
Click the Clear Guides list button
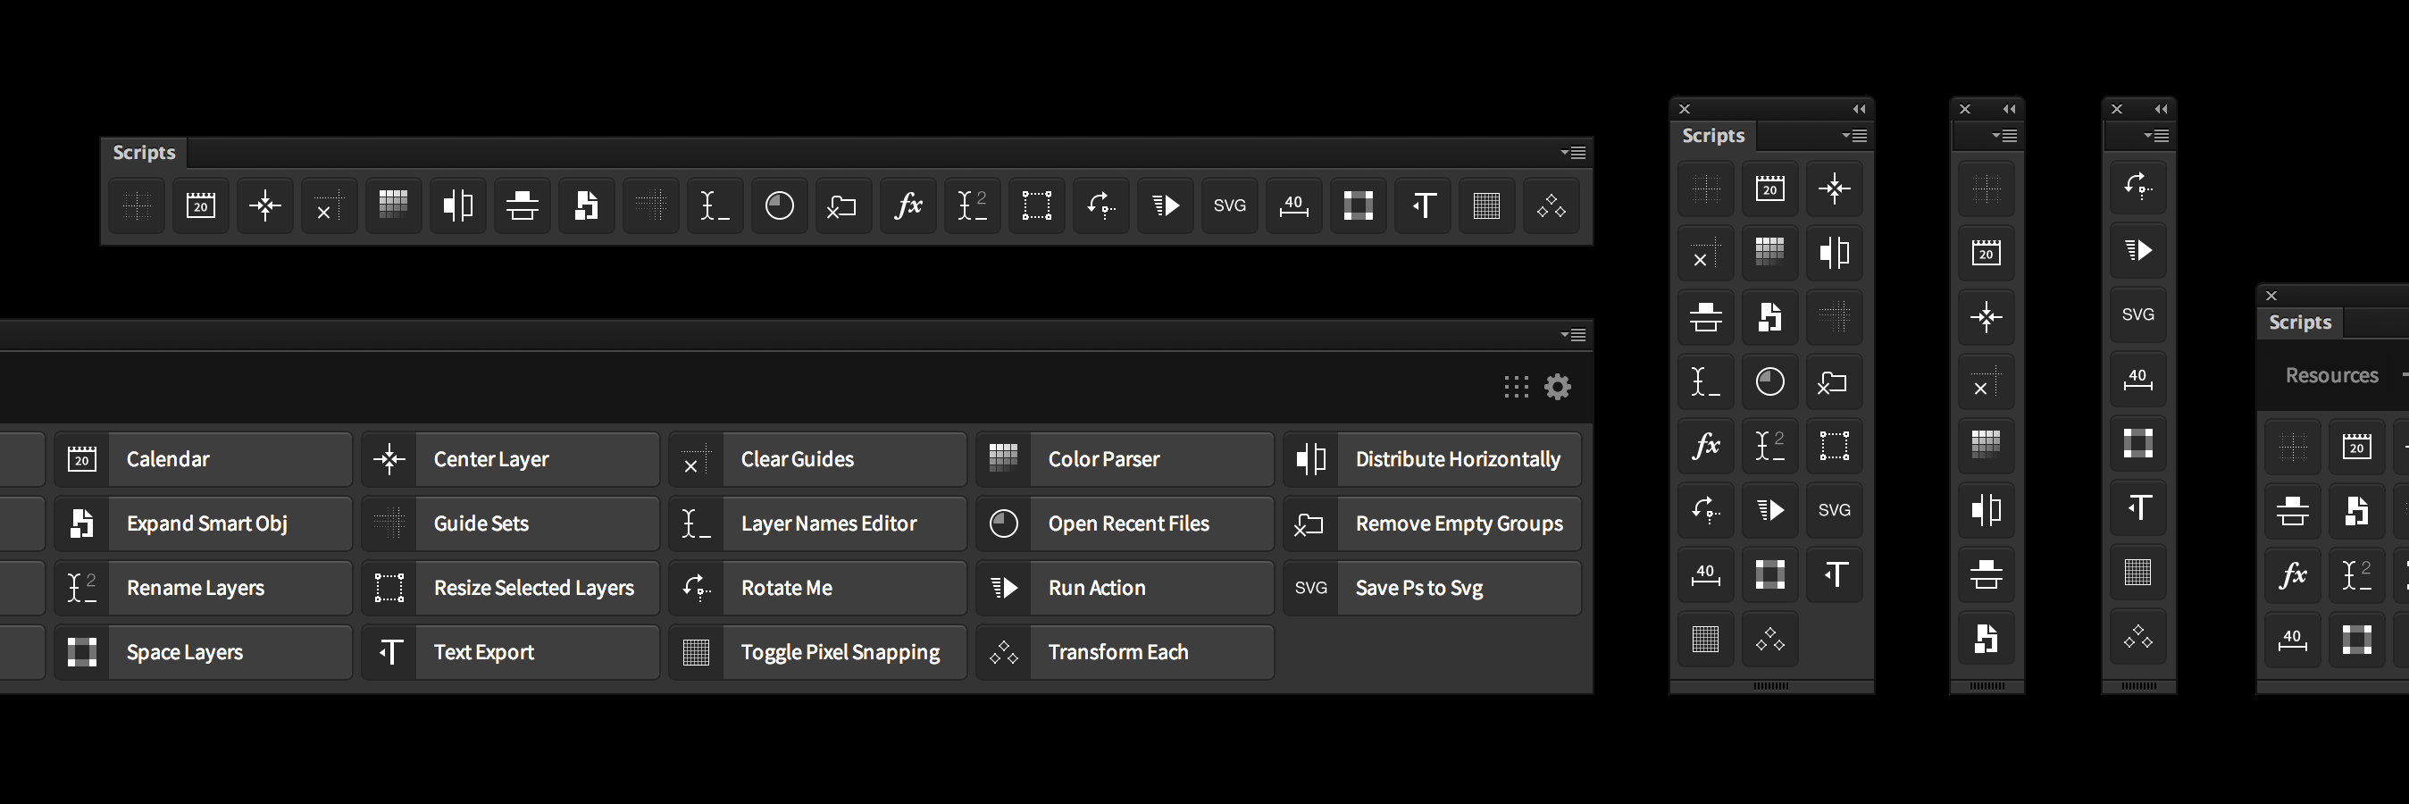click(x=818, y=459)
